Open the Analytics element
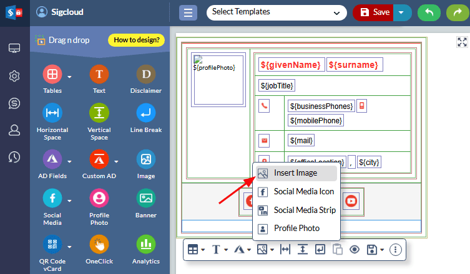 click(145, 243)
